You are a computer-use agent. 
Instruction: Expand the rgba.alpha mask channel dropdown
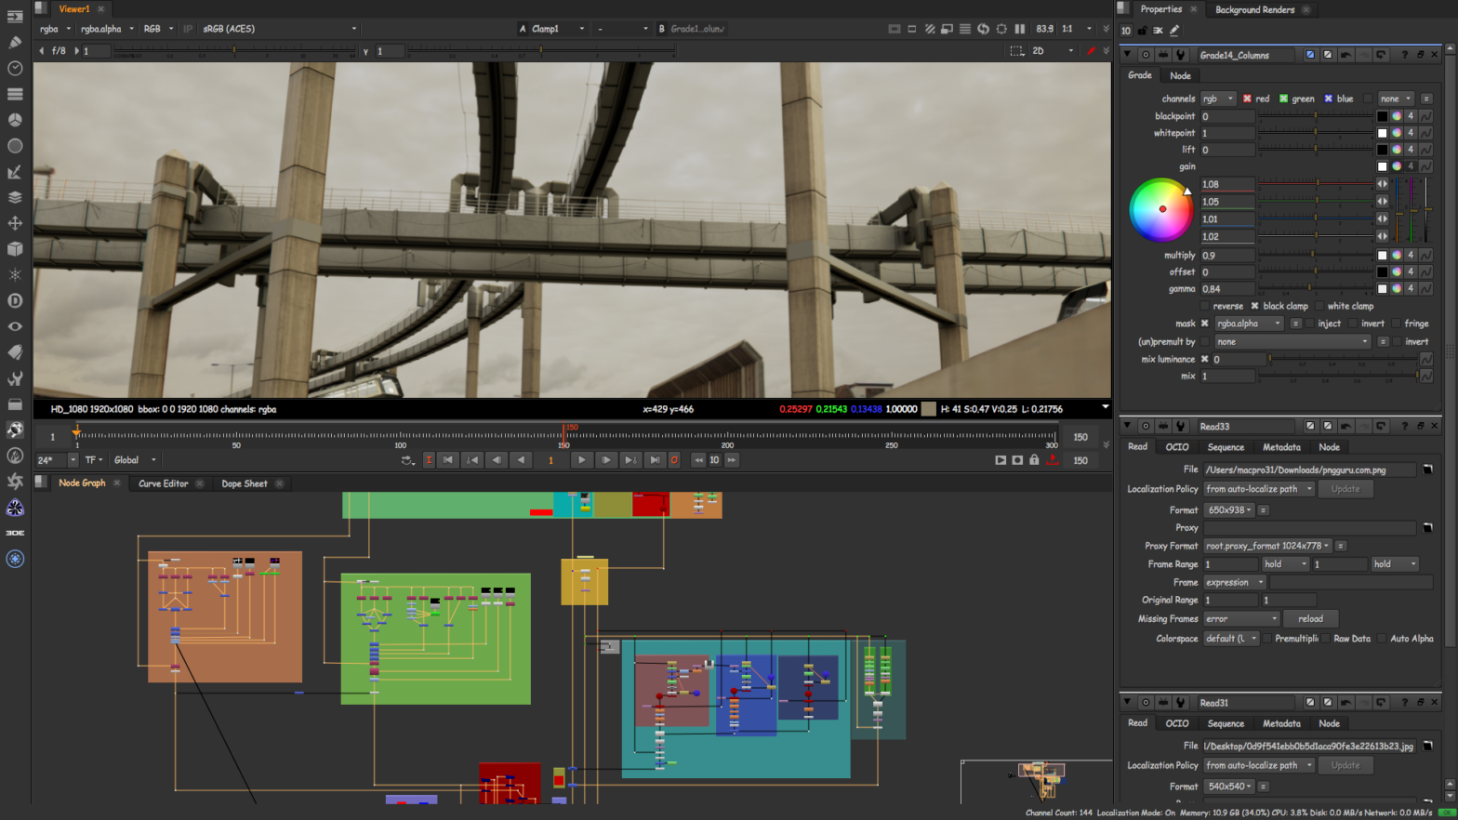coord(1249,324)
